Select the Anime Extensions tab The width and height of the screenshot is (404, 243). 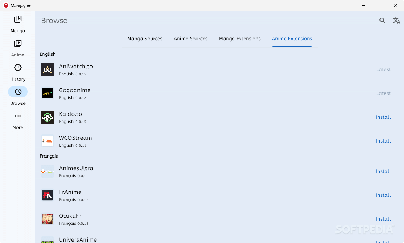click(x=292, y=39)
